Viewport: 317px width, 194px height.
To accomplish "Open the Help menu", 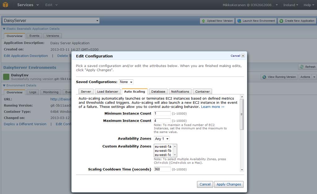I will tap(309, 5).
